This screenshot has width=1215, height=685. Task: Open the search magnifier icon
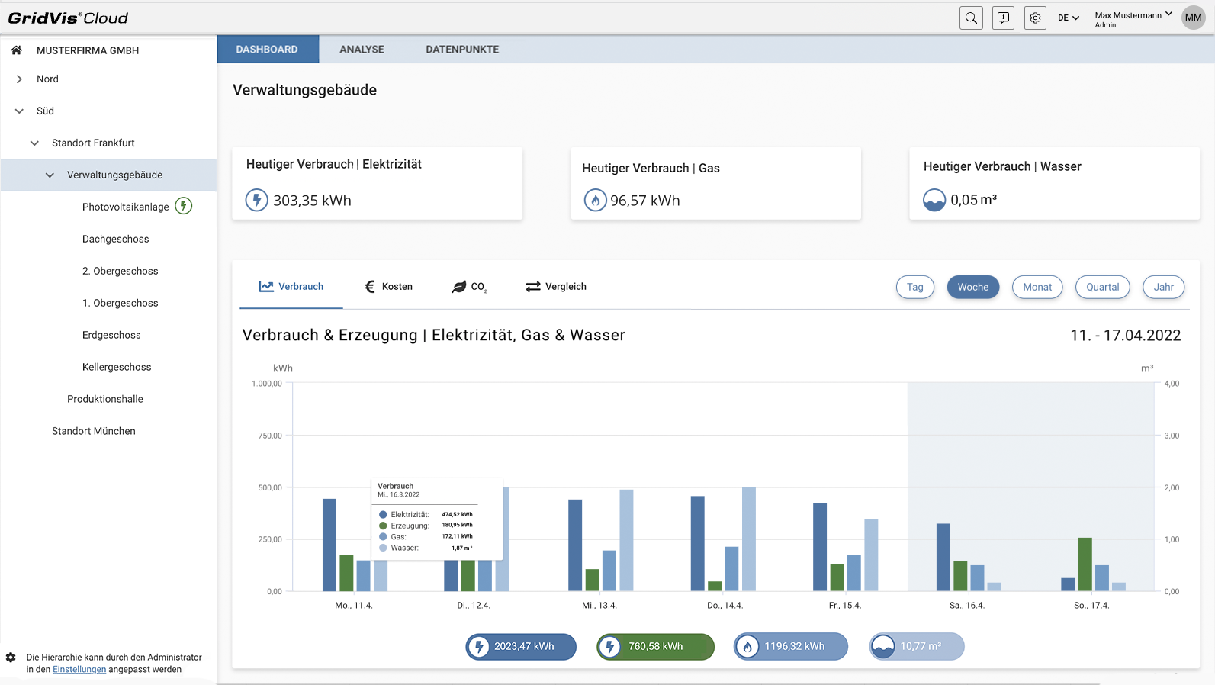[x=971, y=18]
